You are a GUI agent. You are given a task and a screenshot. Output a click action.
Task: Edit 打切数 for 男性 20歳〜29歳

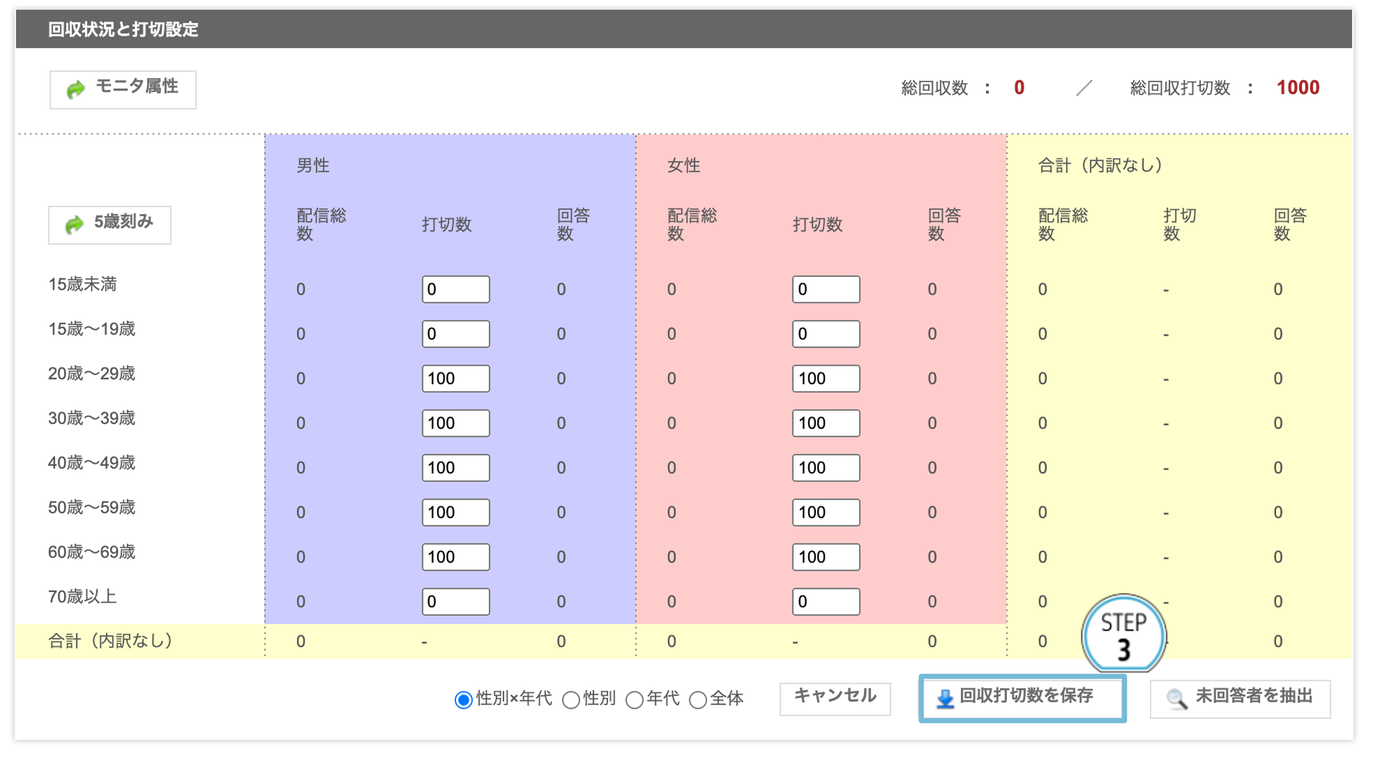(x=455, y=378)
